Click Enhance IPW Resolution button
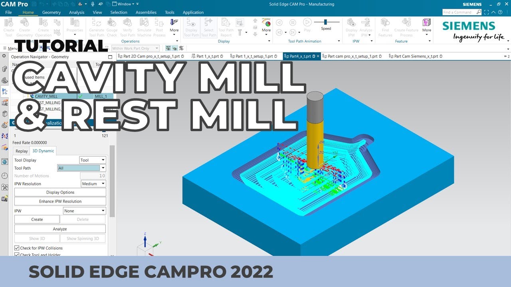Viewport: 511px width, 287px height. coord(60,201)
